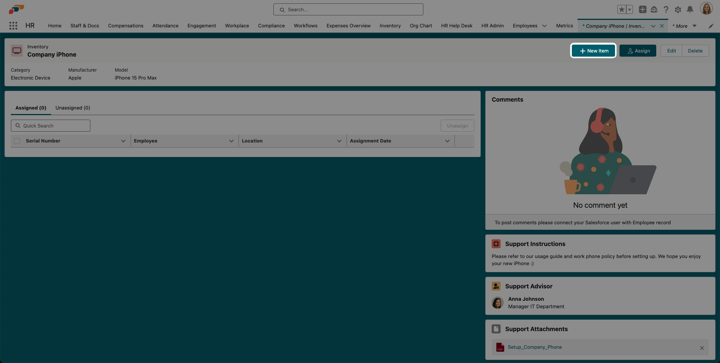
Task: Click the greyed-out Unassign button
Action: click(x=457, y=125)
